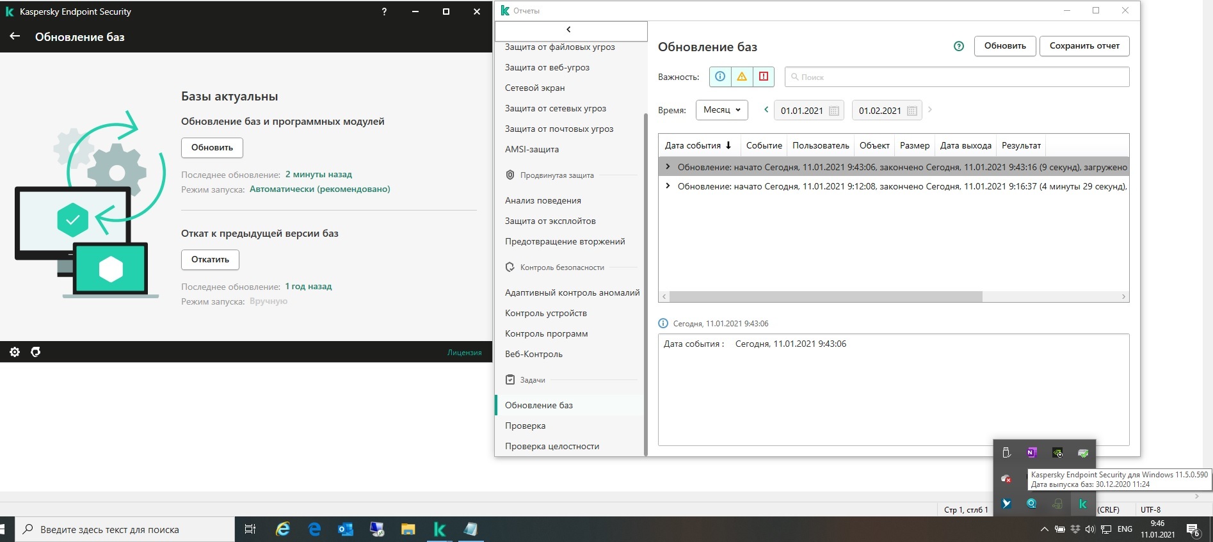1213x542 pixels.
Task: Click the support icon beside settings gear
Action: [36, 352]
